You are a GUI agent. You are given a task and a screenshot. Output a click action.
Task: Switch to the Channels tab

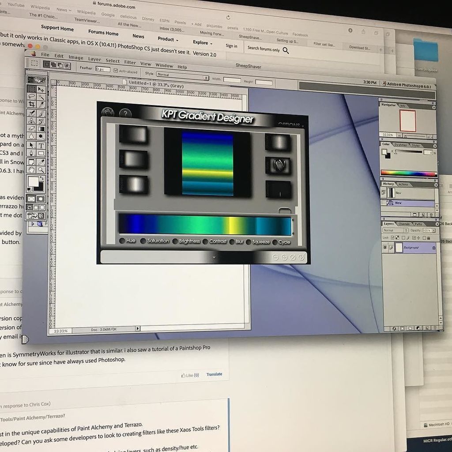coord(404,224)
